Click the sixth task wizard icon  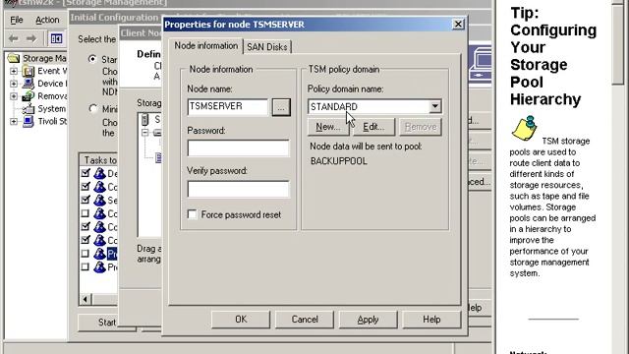pyautogui.click(x=99, y=240)
